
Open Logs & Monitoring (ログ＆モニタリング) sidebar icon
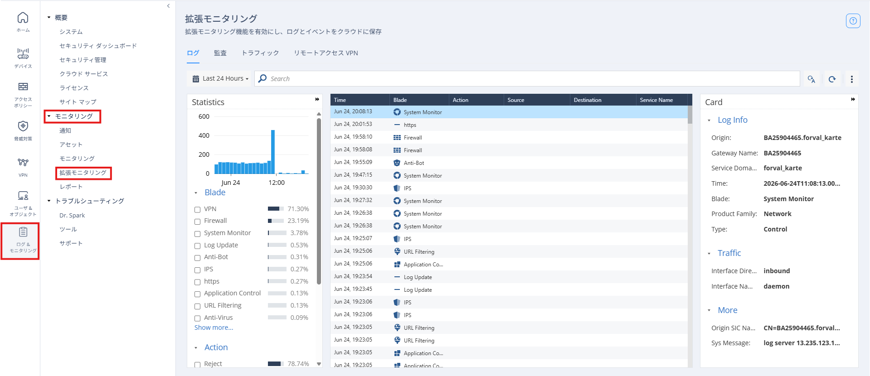(23, 240)
